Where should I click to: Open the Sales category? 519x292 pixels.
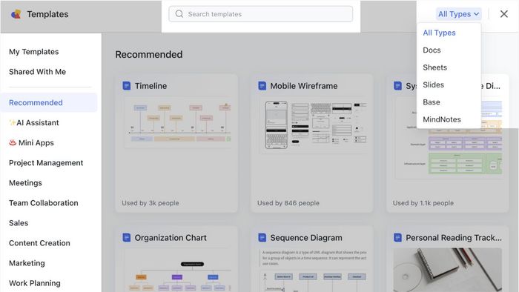tap(19, 223)
